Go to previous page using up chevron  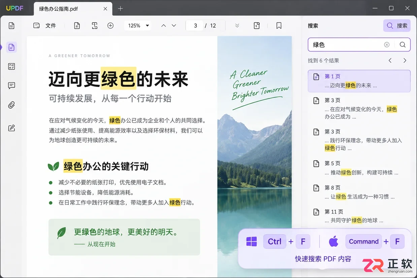(164, 26)
